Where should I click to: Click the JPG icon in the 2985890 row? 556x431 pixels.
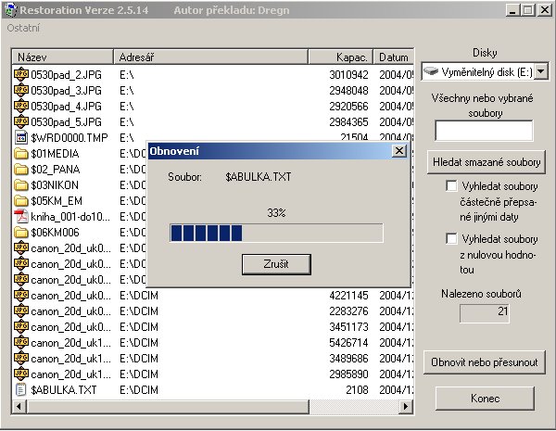(x=21, y=374)
